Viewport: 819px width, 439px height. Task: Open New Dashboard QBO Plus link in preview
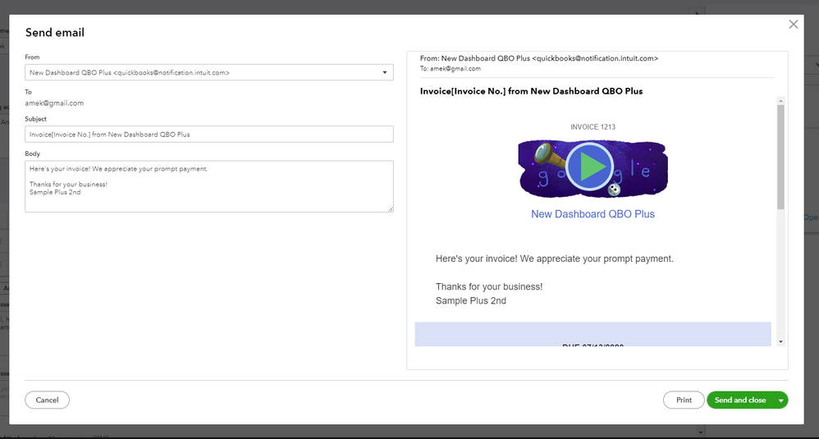pos(593,214)
